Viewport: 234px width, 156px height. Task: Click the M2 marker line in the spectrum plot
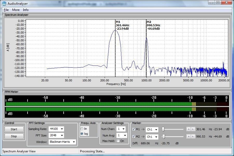(x=146, y=52)
